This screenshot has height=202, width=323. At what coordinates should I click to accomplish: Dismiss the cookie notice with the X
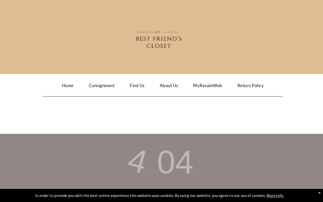[x=319, y=193]
